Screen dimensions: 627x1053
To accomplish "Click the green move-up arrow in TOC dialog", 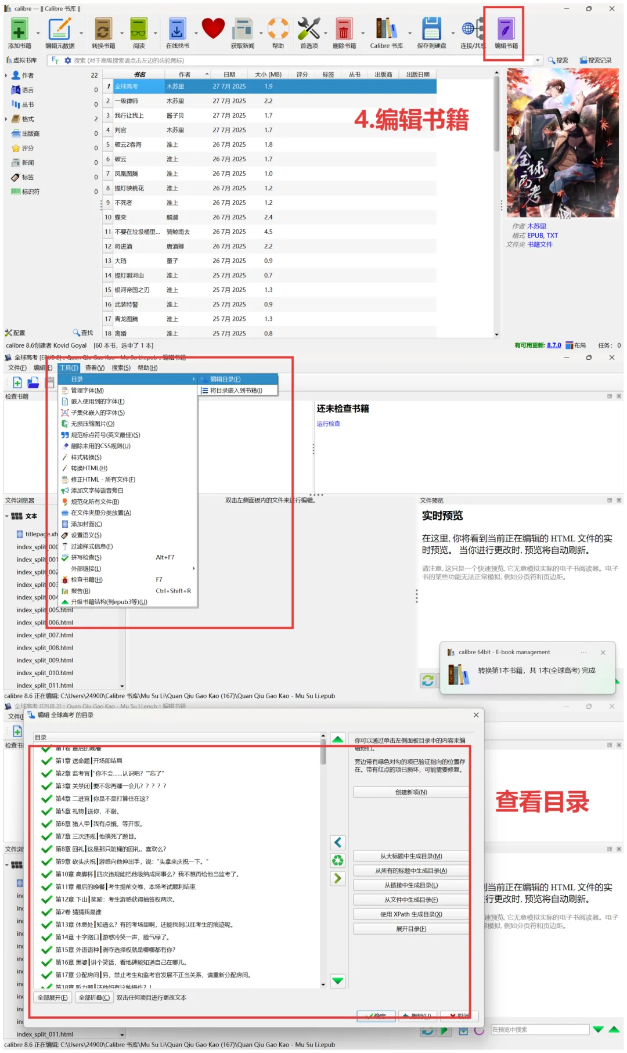I will pyautogui.click(x=338, y=739).
